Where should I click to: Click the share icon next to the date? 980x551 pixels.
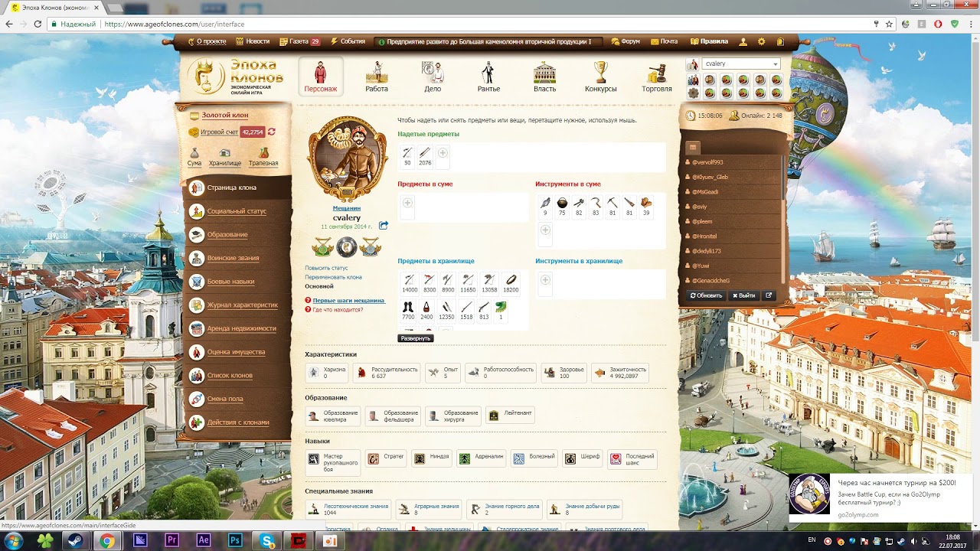pos(384,226)
